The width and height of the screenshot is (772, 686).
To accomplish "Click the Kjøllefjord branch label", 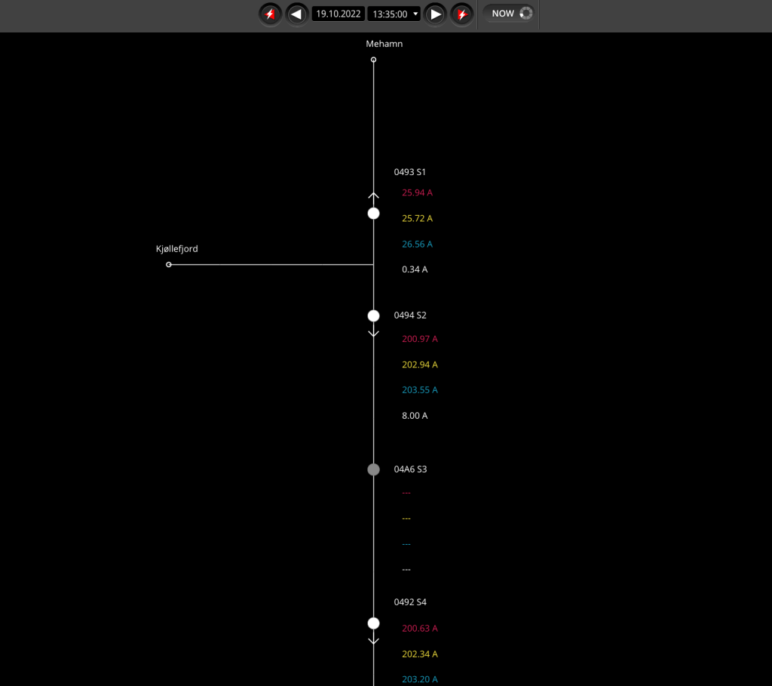I will pyautogui.click(x=177, y=249).
